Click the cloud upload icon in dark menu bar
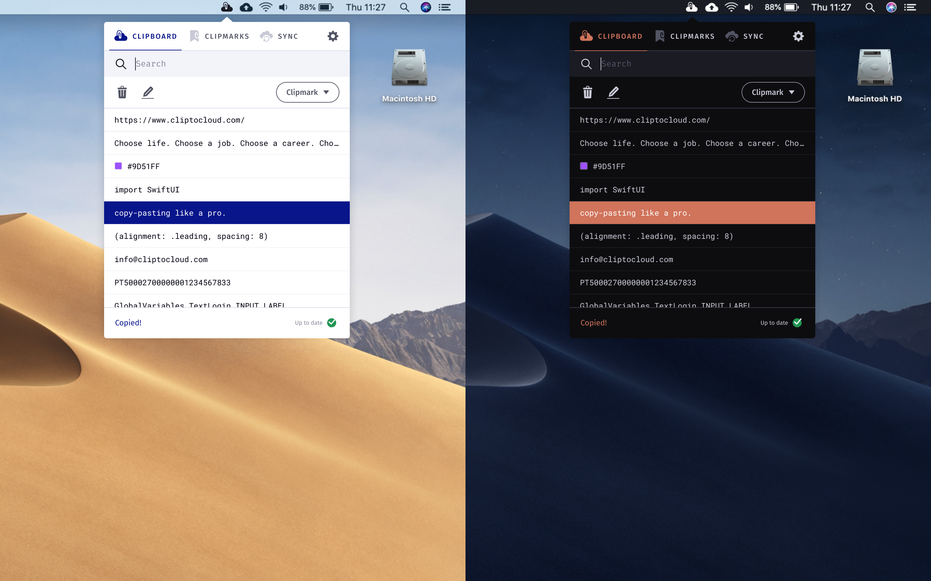The image size is (931, 581). (712, 7)
